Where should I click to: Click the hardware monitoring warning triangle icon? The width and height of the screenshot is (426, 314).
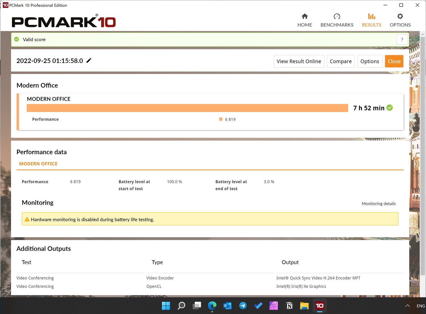[x=27, y=219]
